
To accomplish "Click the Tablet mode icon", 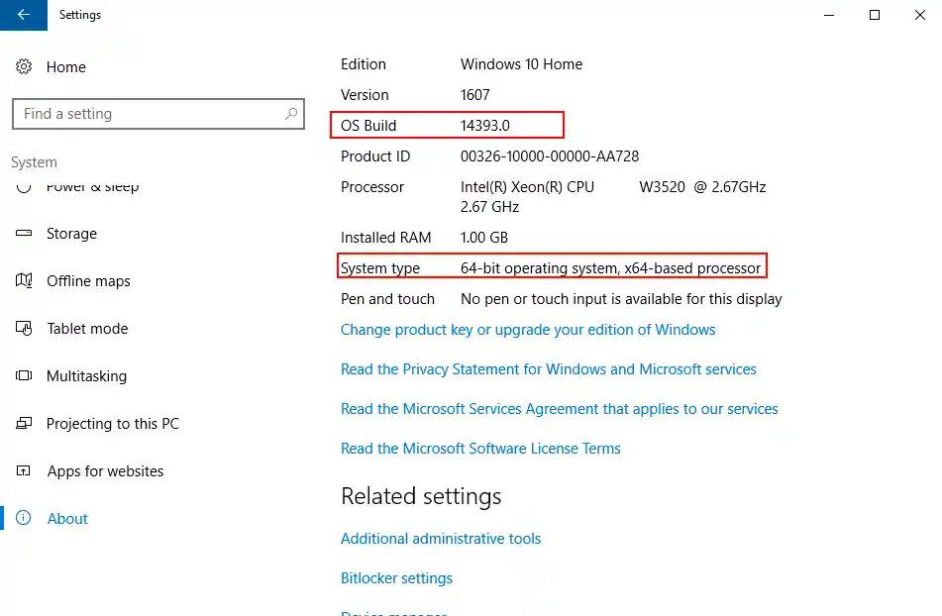I will [x=24, y=328].
